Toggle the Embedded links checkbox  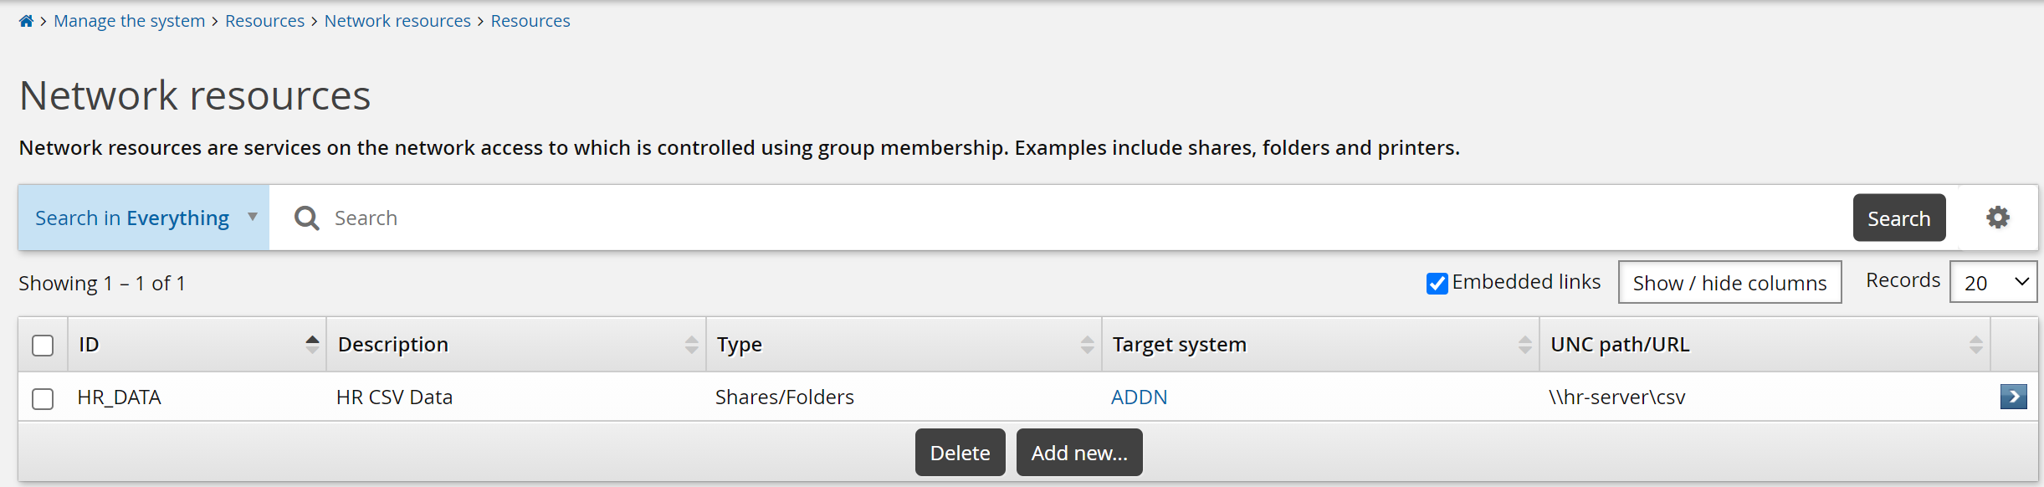tap(1437, 284)
